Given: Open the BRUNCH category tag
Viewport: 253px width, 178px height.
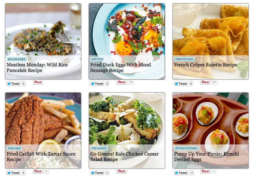Looking at the screenshot, I should (97, 59).
